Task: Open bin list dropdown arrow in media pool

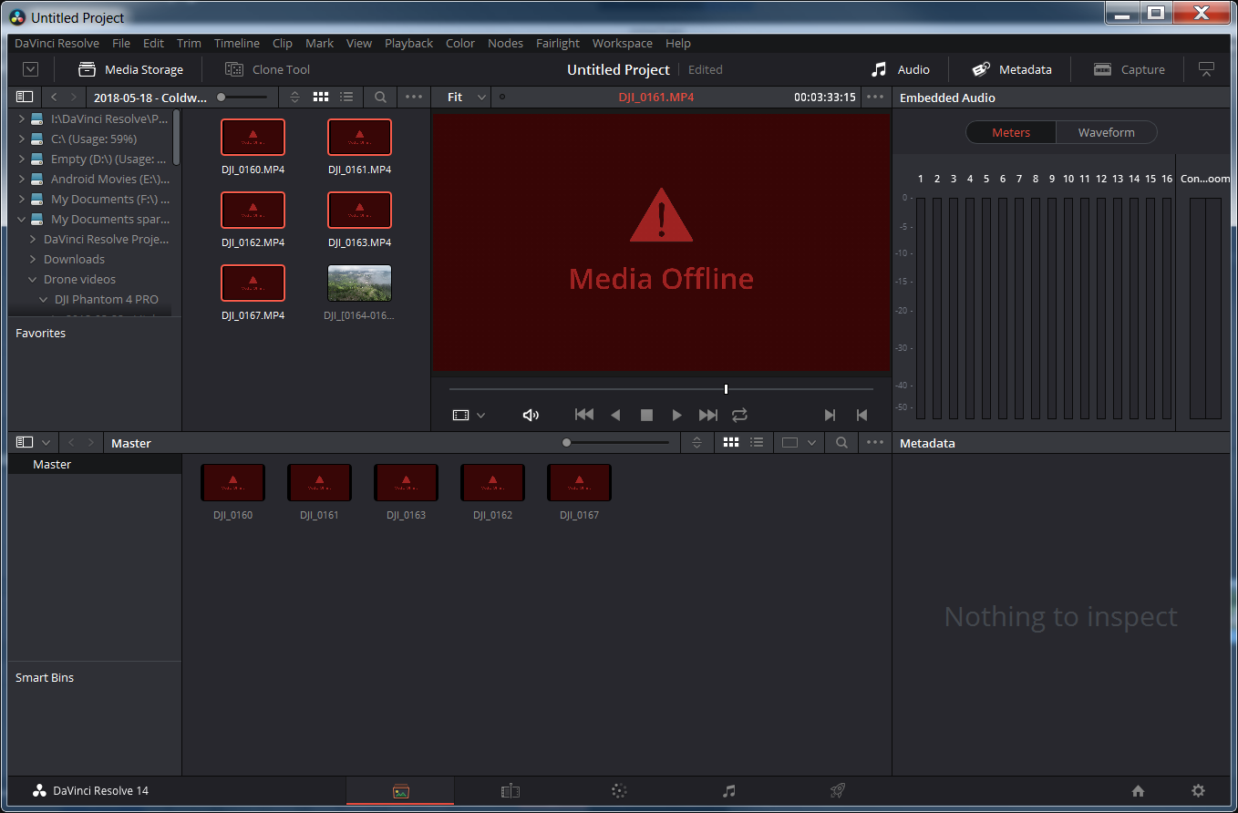Action: [46, 442]
